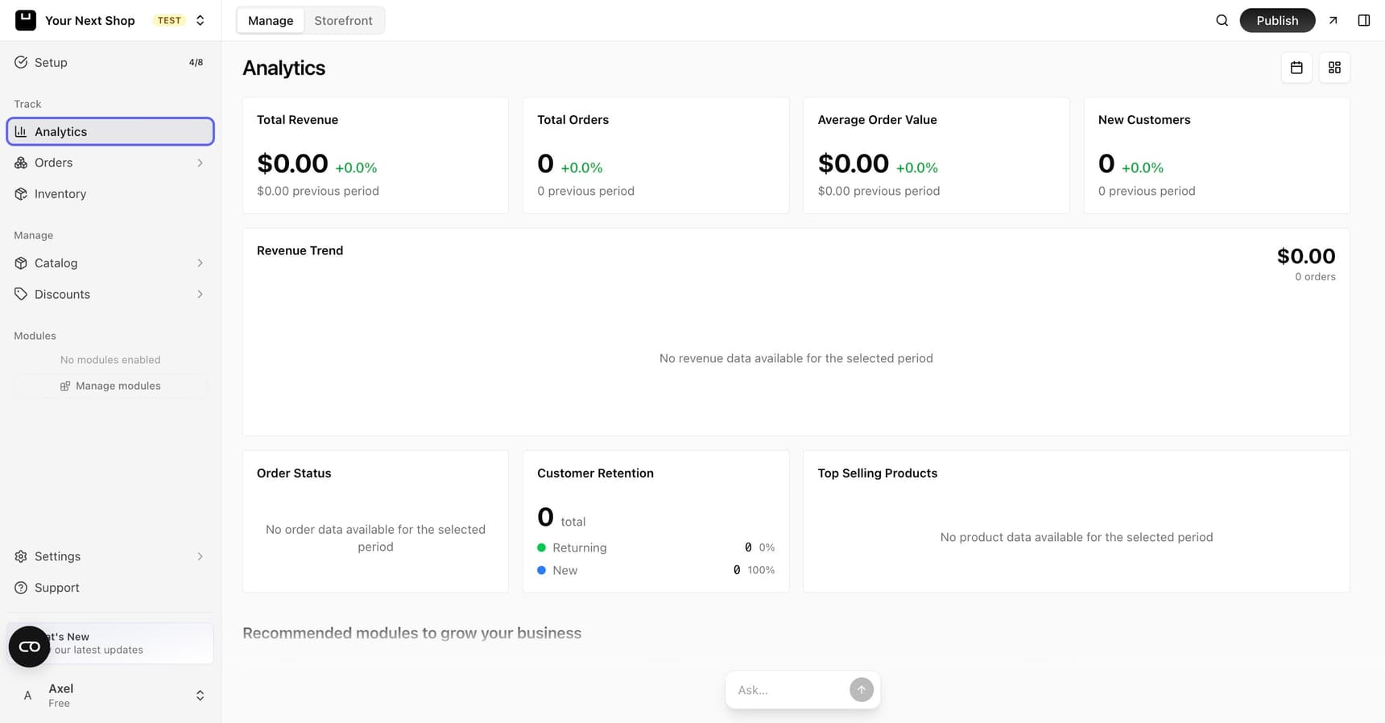
Task: Expand the Orders submenu chevron
Action: 200,163
